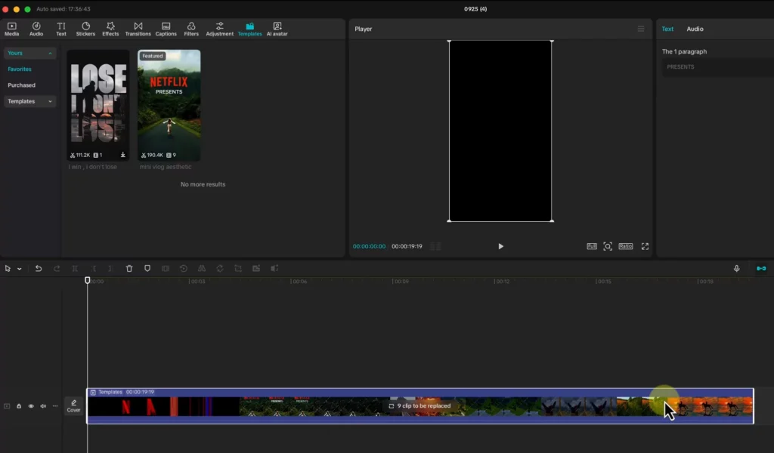This screenshot has height=453, width=774.
Task: Toggle the track lock icon
Action: pyautogui.click(x=19, y=406)
